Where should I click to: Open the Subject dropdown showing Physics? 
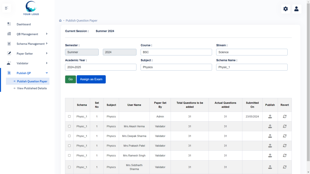click(x=176, y=67)
